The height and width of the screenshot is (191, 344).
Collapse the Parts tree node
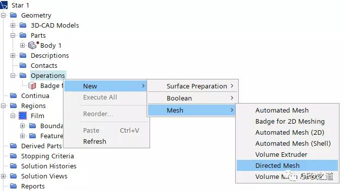coord(13,35)
